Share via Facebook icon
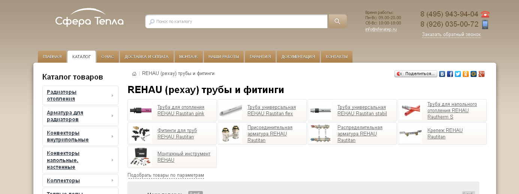 (x=450, y=74)
